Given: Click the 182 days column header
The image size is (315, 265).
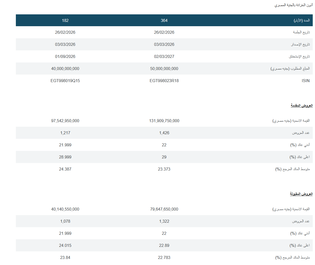Looking at the screenshot, I should (65, 20).
